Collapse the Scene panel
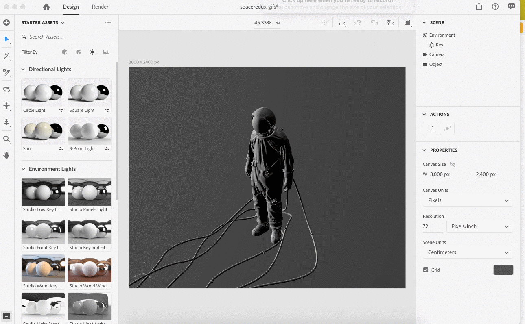The width and height of the screenshot is (525, 324). (x=424, y=23)
